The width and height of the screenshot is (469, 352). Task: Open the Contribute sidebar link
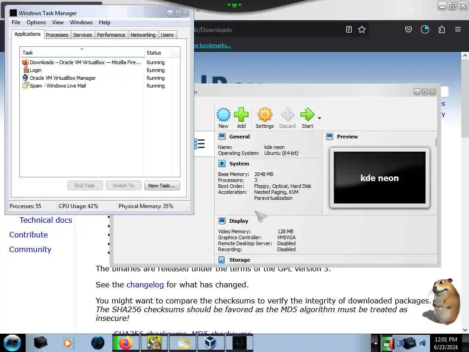[28, 235]
